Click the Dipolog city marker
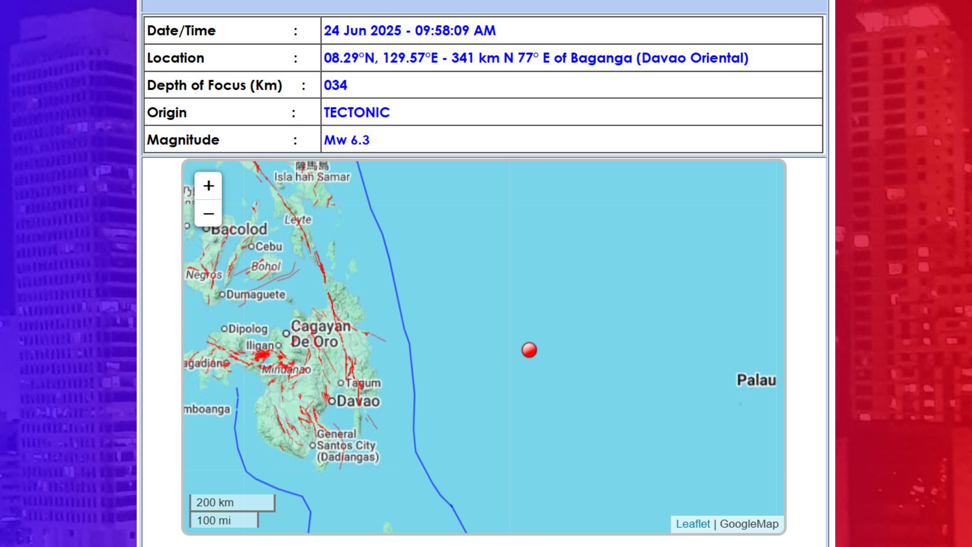 (225, 329)
